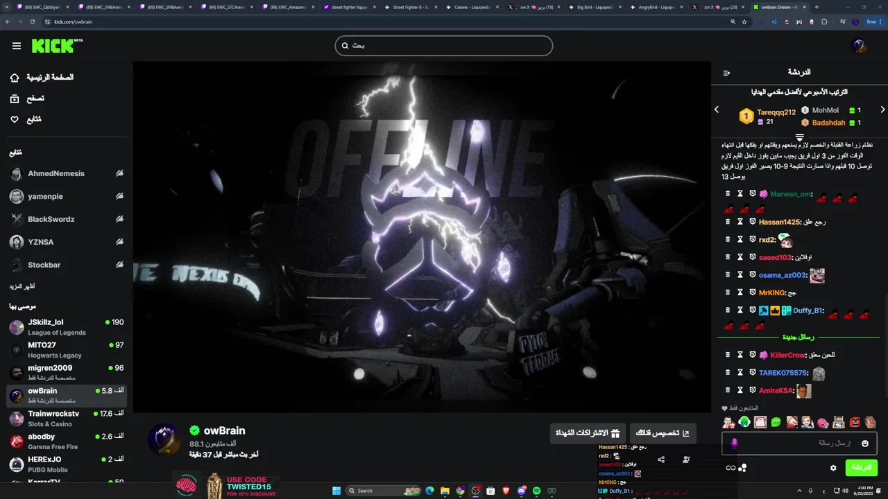888x499 pixels.
Task: Click the infinity icon below message box
Action: pos(731,468)
